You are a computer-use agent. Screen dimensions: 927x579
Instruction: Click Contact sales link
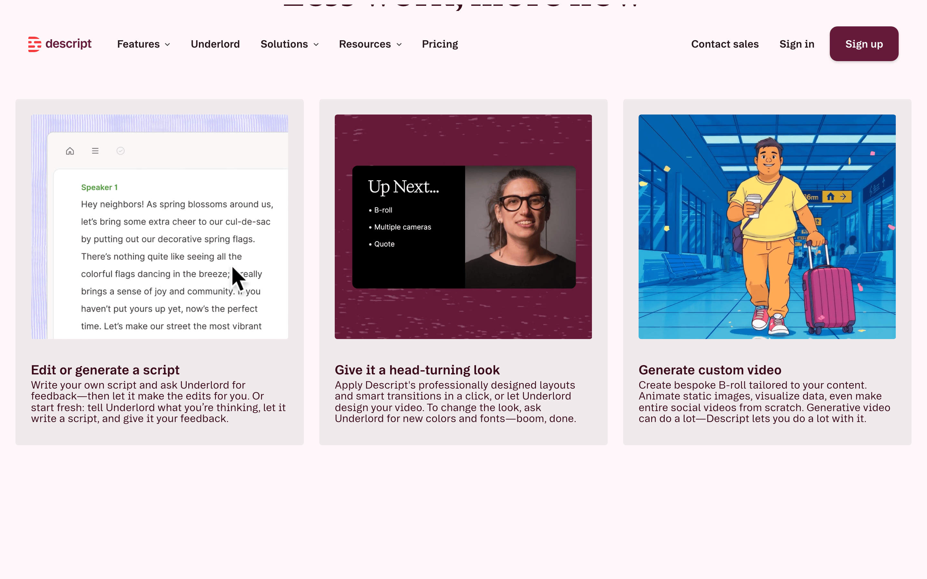pyautogui.click(x=725, y=44)
